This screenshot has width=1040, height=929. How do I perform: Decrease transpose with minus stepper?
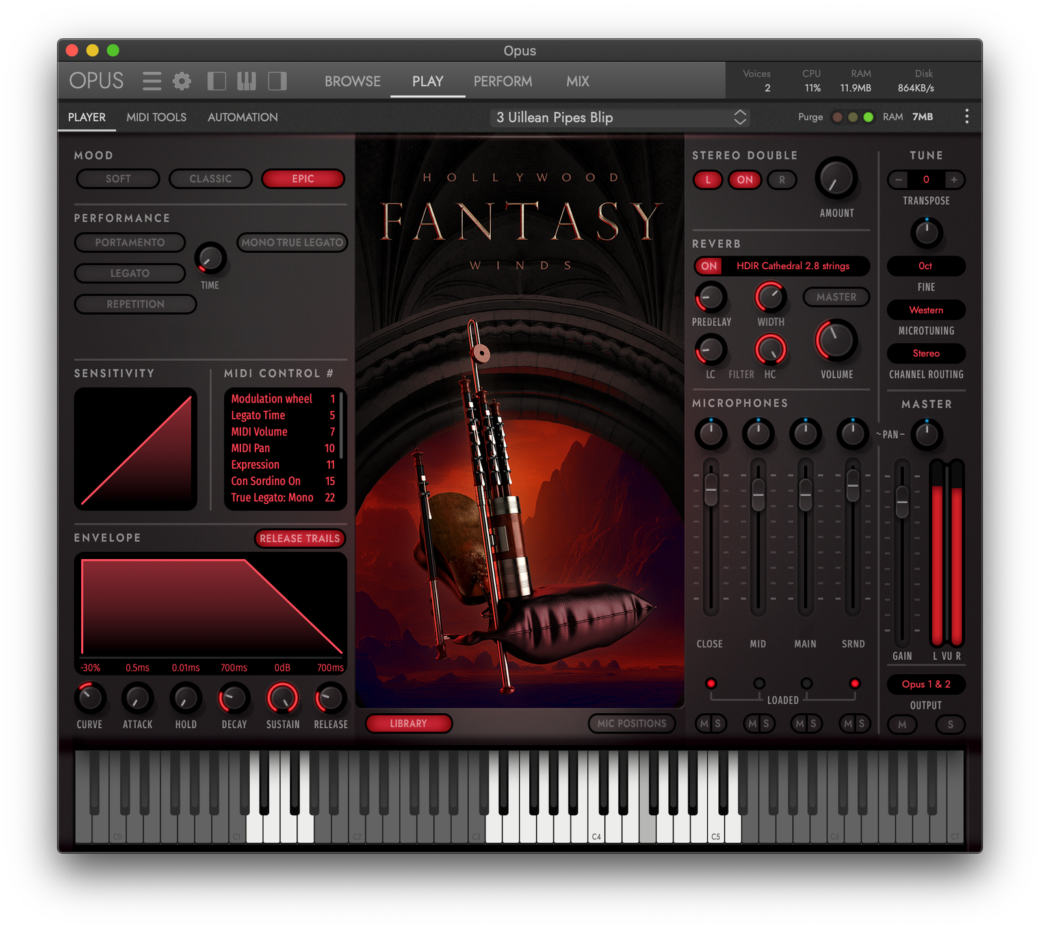click(x=898, y=179)
